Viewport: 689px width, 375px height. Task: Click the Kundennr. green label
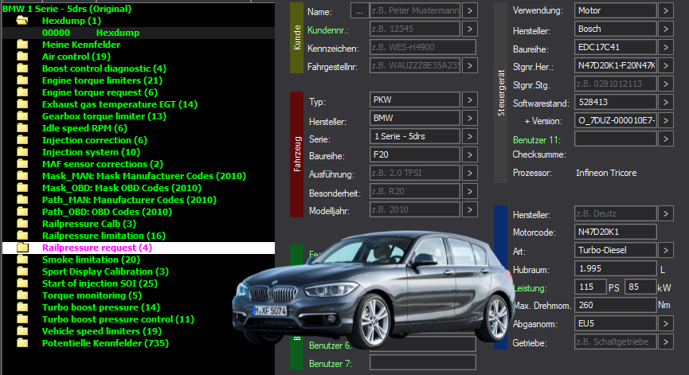coord(328,30)
